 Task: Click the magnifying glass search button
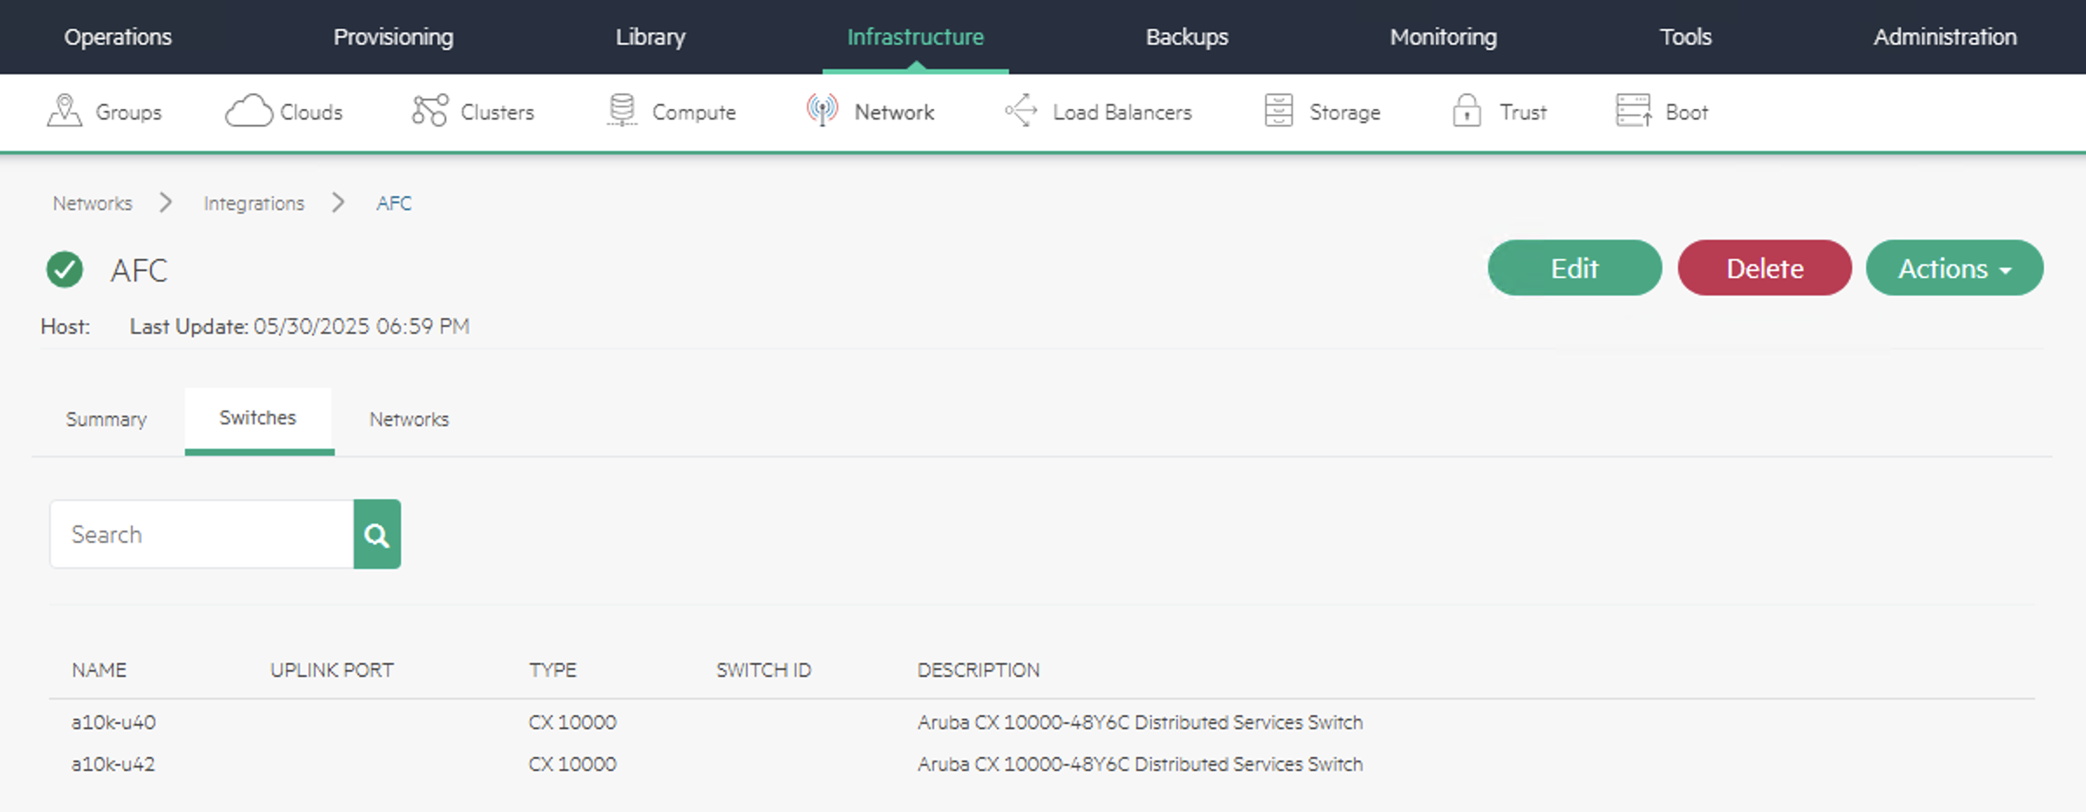tap(377, 534)
